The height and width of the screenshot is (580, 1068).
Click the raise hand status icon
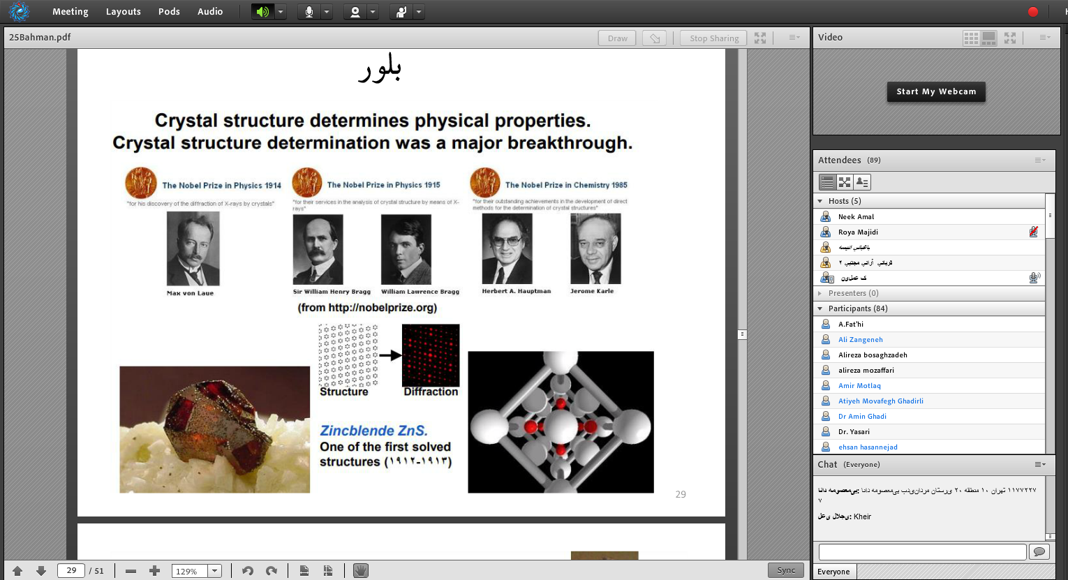pos(401,12)
